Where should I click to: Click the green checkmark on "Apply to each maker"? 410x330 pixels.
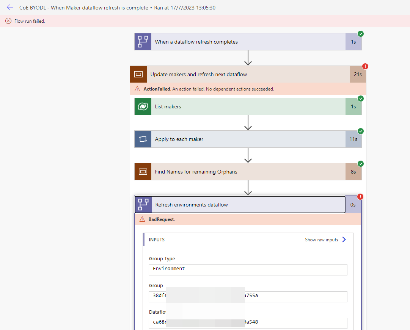point(361,131)
